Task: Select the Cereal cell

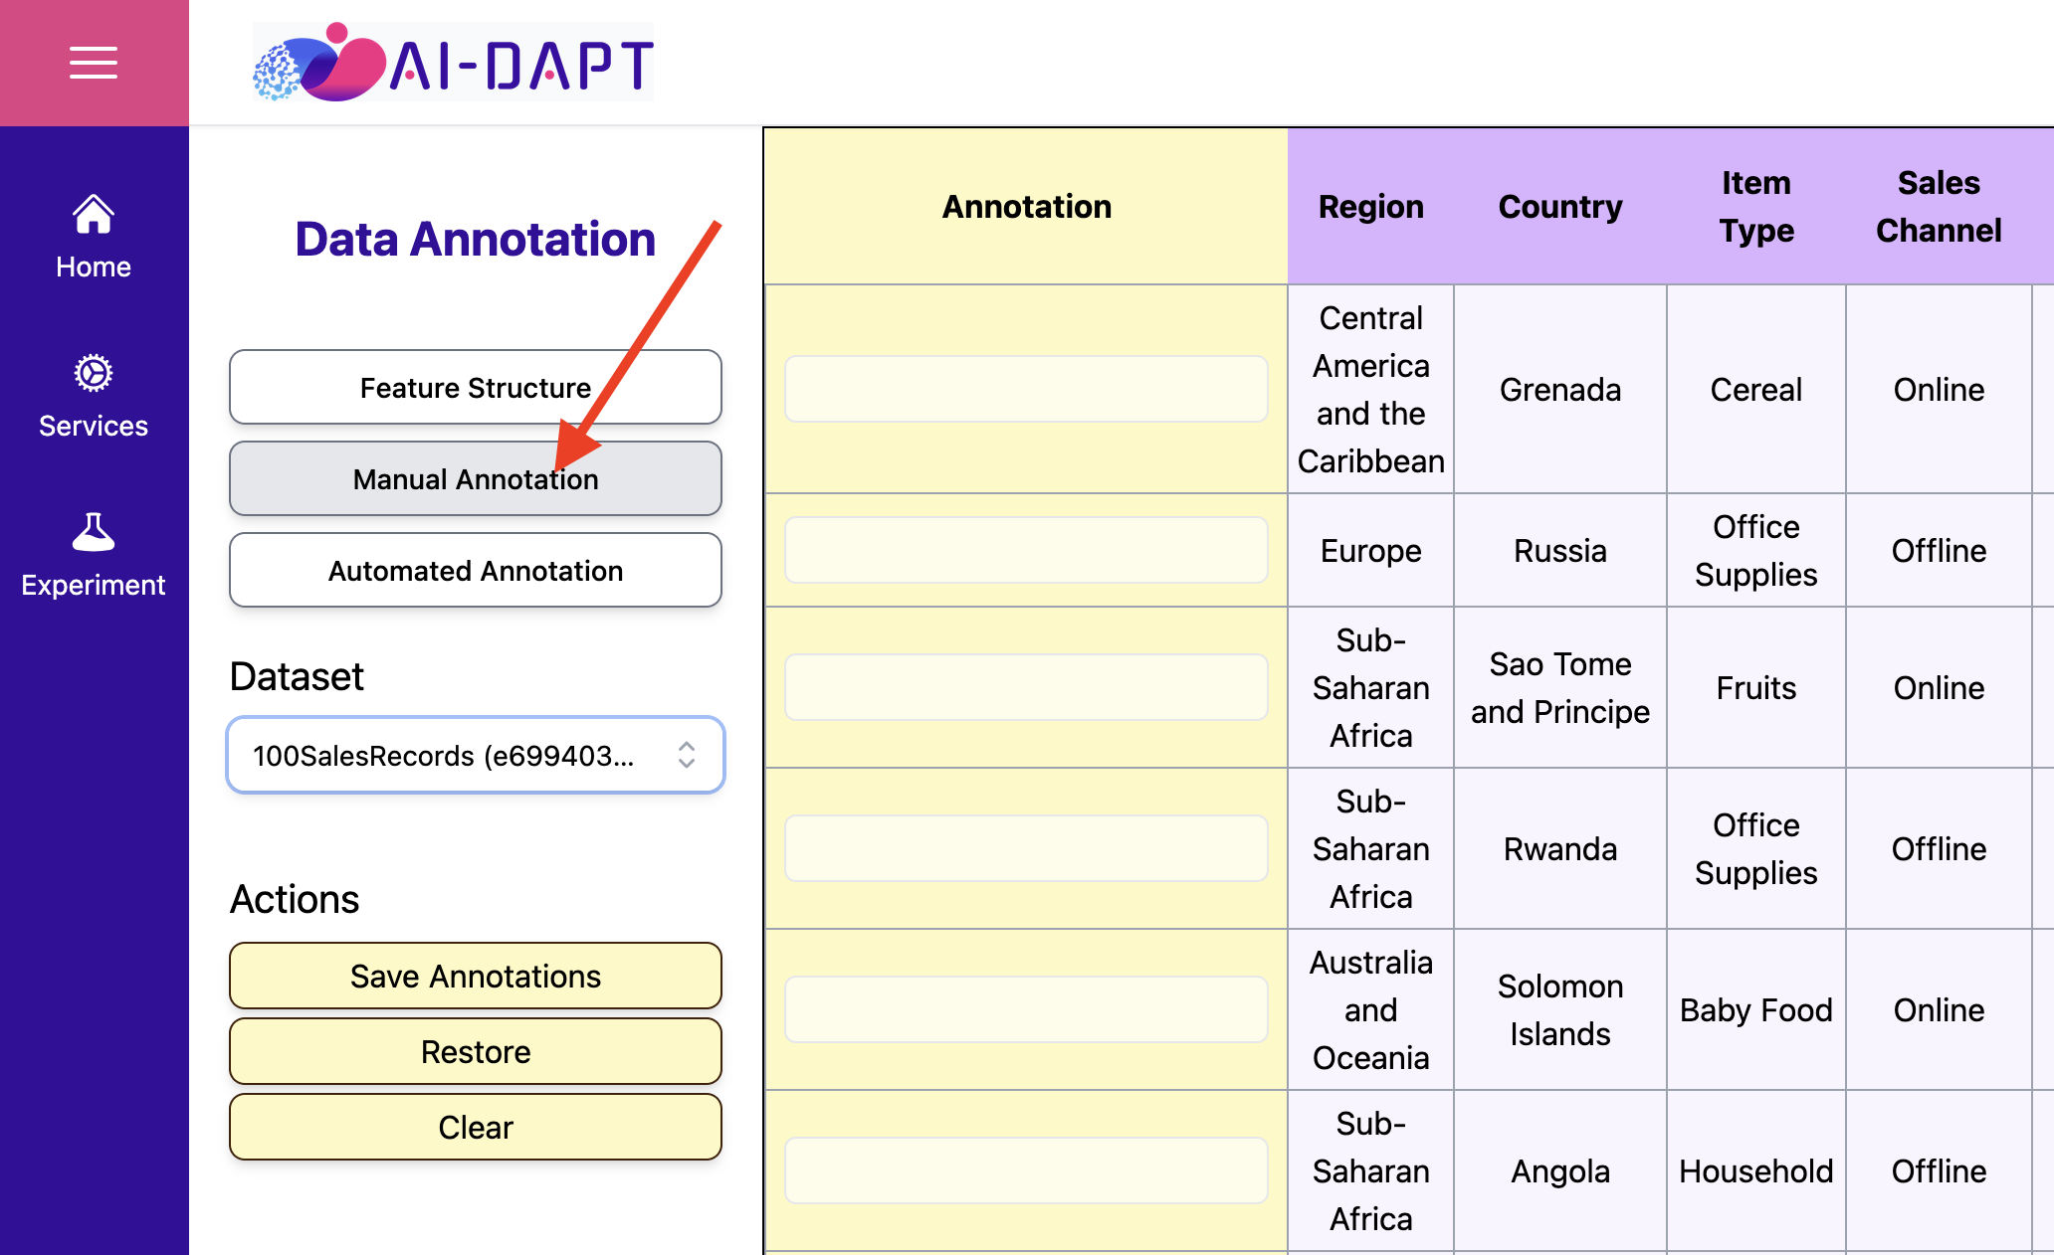Action: (x=1756, y=389)
